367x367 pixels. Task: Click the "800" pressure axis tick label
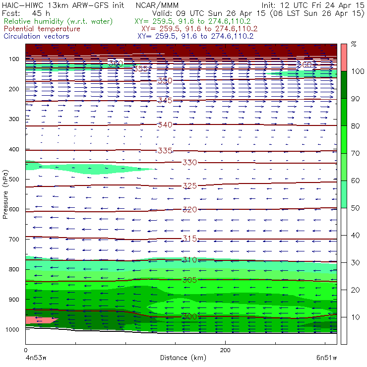pos(14,269)
